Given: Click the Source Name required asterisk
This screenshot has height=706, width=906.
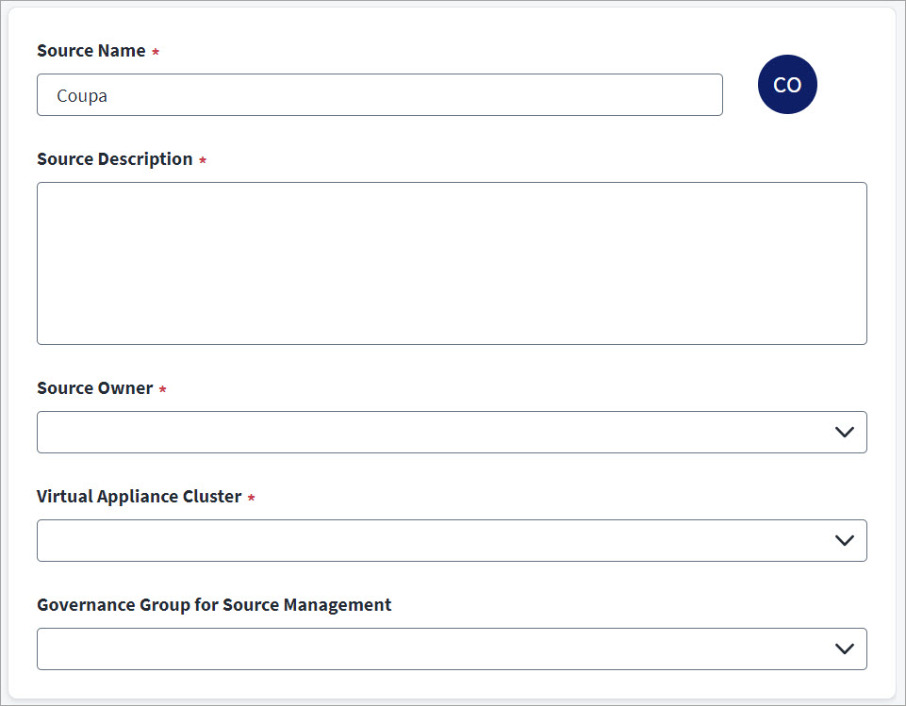Looking at the screenshot, I should click(x=156, y=52).
